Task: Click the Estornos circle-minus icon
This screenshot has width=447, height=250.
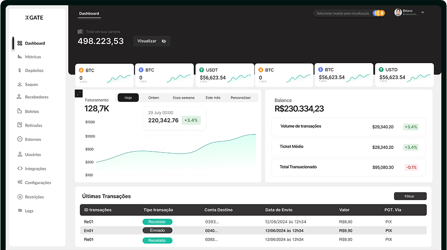Action: click(x=19, y=139)
